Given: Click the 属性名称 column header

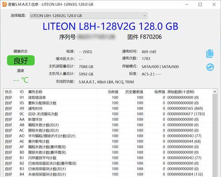Looking at the screenshot, I should pyautogui.click(x=35, y=92).
